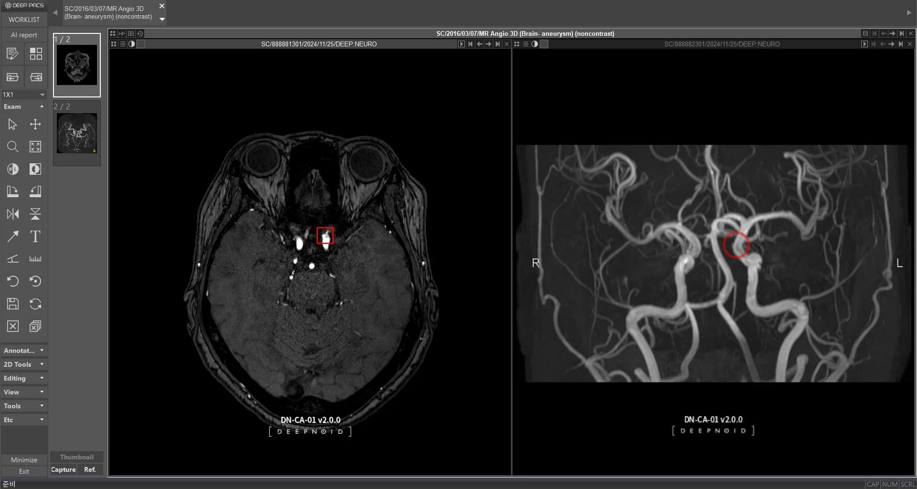The width and height of the screenshot is (917, 489).
Task: Click the undo icon
Action: pyautogui.click(x=13, y=281)
